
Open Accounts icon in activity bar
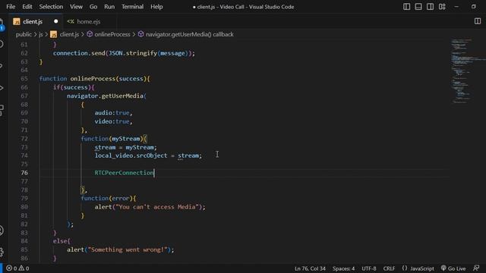pos(2,231)
